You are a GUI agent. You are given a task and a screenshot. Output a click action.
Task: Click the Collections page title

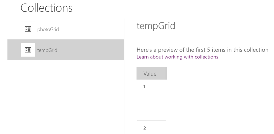(46, 8)
